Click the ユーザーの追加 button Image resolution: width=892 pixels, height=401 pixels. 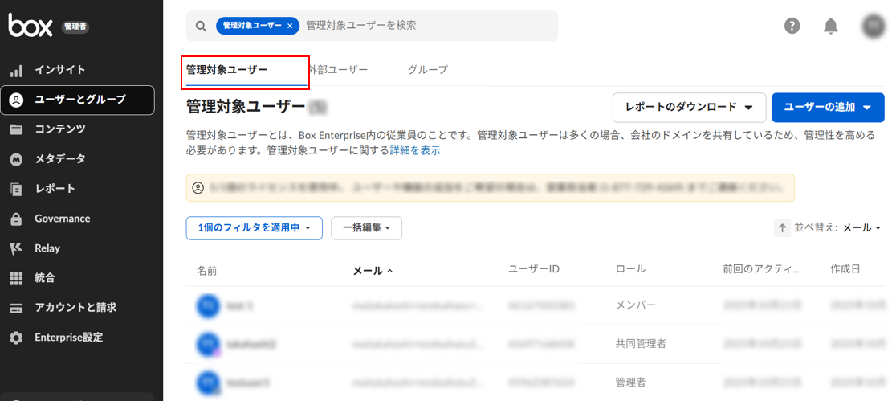click(x=827, y=108)
